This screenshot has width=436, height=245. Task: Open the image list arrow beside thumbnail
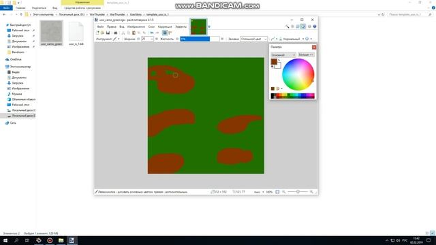pyautogui.click(x=209, y=27)
